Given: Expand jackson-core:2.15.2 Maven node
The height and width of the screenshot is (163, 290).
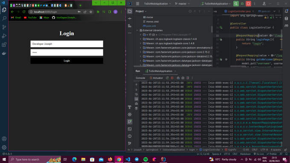Looking at the screenshot, I should pyautogui.click(x=140, y=52).
